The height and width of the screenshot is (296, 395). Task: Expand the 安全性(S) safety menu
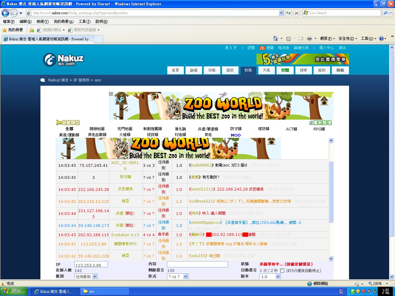348,39
